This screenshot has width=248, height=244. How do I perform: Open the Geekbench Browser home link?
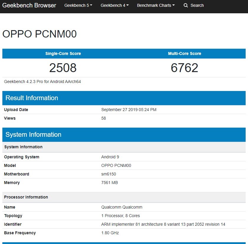[29, 5]
